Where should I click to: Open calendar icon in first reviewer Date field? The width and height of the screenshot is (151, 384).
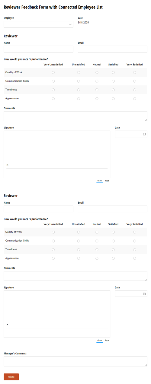[x=144, y=134]
